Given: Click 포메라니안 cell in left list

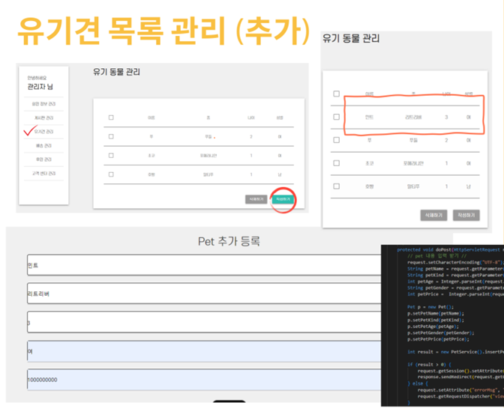Looking at the screenshot, I should click(208, 156).
